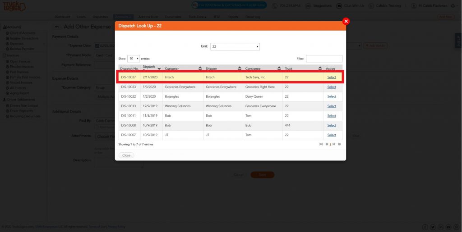Open Driver Log tab in background nav
The image size is (462, 232).
pos(253,17)
